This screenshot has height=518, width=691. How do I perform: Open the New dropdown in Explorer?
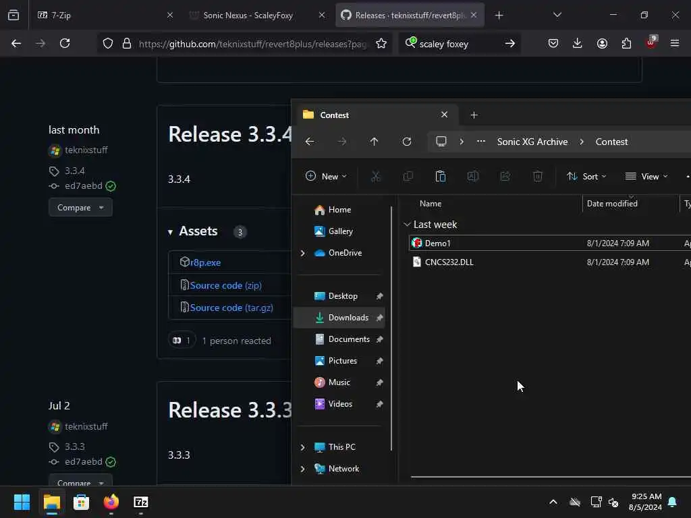click(326, 177)
